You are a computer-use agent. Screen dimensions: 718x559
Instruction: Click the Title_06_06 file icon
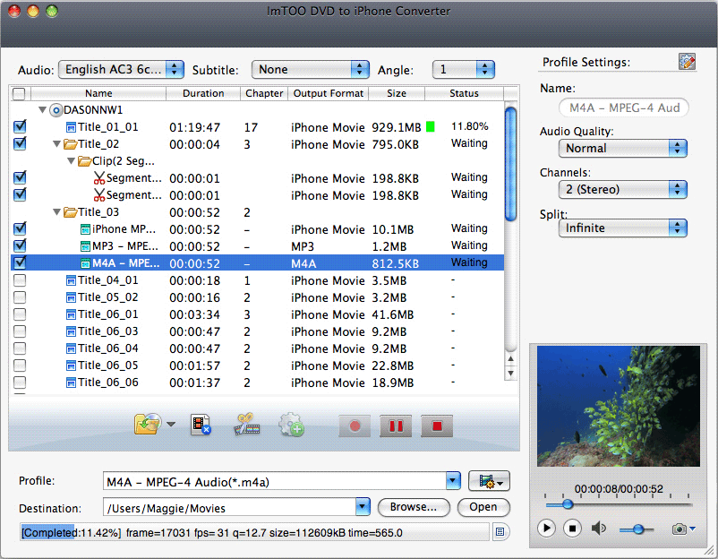pos(71,383)
